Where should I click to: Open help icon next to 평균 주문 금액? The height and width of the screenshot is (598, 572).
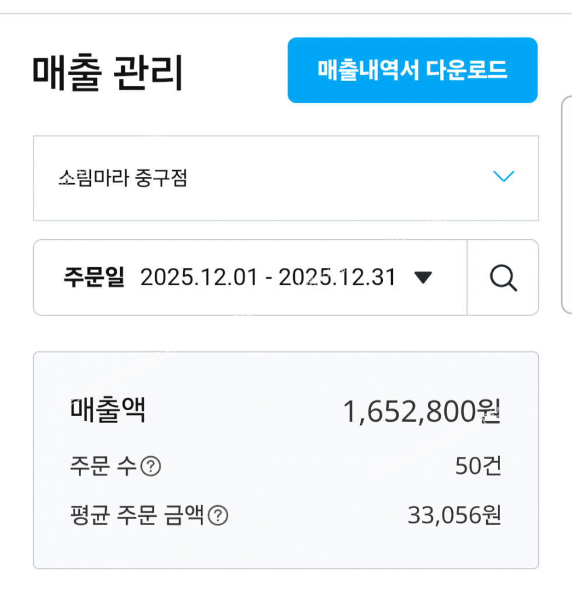tap(218, 515)
